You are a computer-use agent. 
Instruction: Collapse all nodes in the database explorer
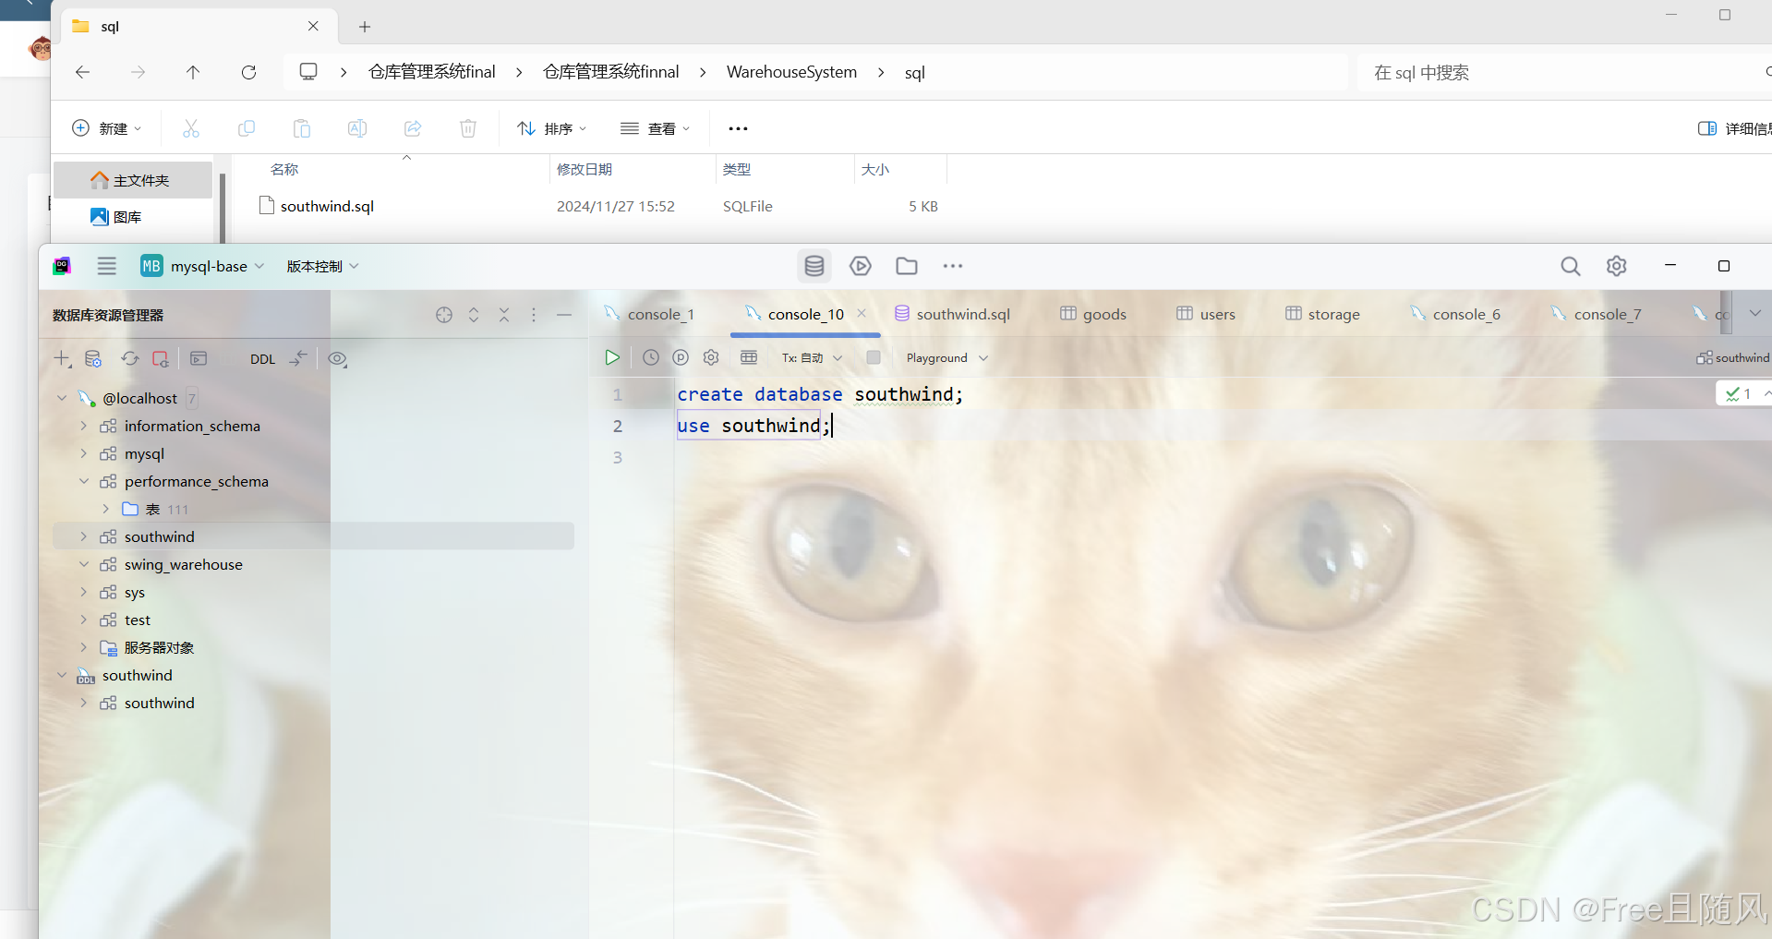point(504,315)
